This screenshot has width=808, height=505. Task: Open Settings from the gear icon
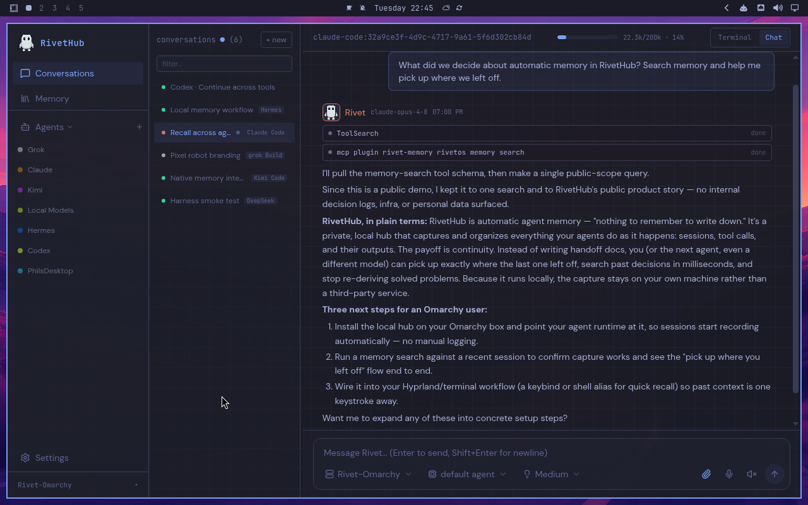pos(25,458)
